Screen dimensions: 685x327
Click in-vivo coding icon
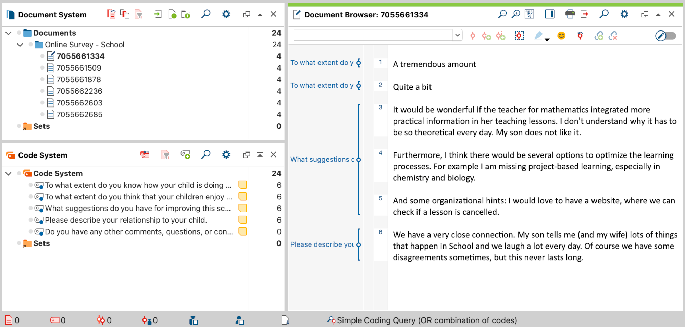pos(501,36)
